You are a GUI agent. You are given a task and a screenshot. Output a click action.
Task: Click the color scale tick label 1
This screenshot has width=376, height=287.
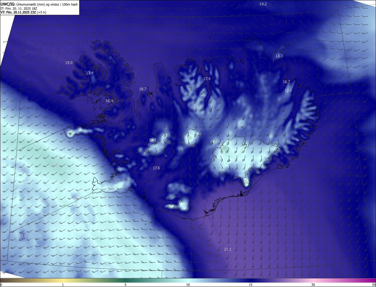[x=63, y=285]
